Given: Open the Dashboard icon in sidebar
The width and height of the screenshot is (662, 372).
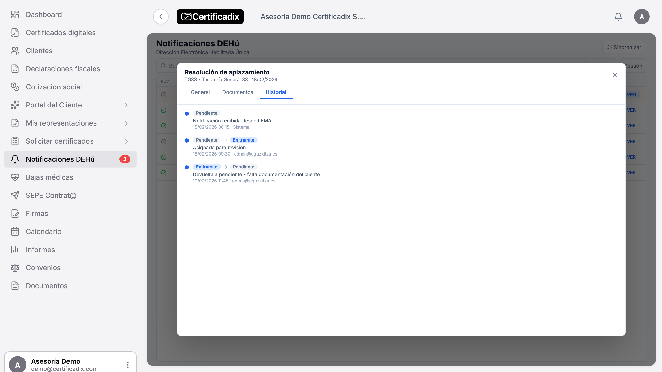Looking at the screenshot, I should point(15,14).
